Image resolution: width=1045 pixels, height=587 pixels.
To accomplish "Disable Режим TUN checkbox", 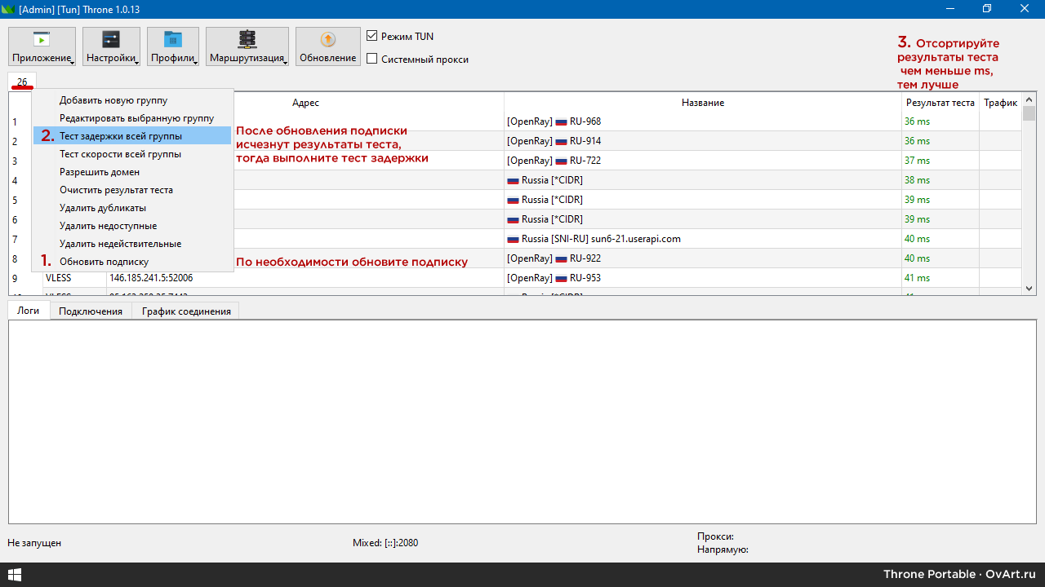I will 372,36.
